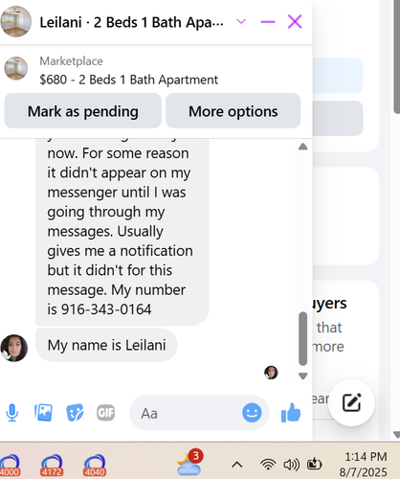Attach a photo using the image icon
This screenshot has width=400, height=479.
pyautogui.click(x=43, y=413)
